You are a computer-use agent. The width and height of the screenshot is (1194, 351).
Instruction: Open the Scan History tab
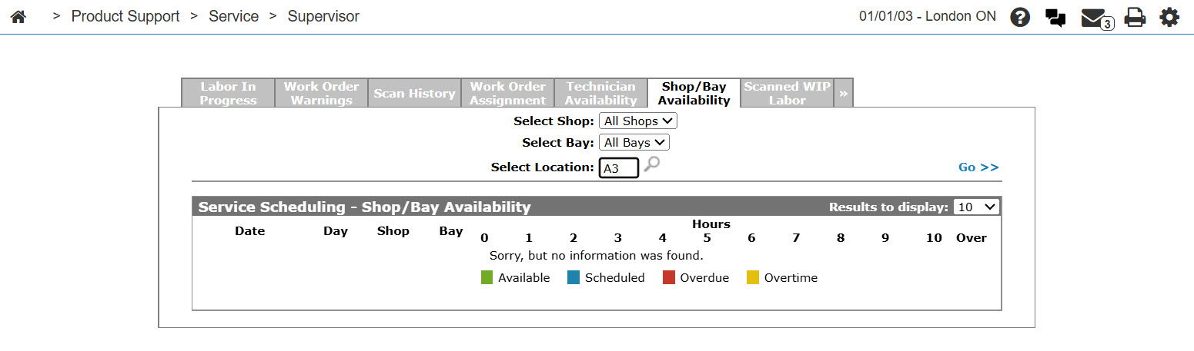pos(414,93)
